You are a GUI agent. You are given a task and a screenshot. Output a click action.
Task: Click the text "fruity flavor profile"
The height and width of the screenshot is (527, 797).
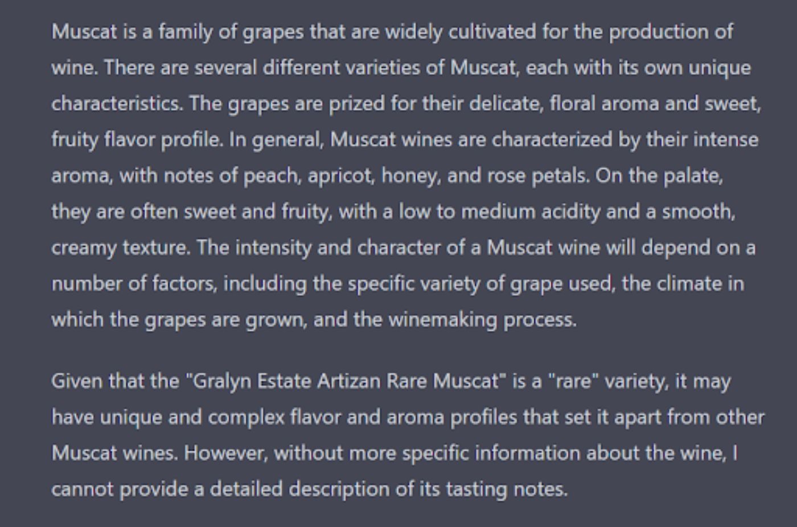pyautogui.click(x=136, y=139)
